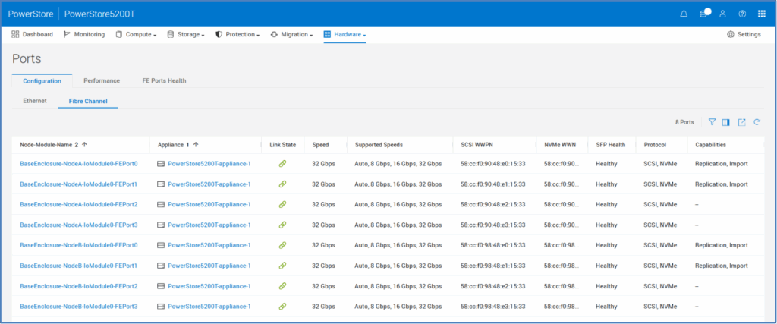The width and height of the screenshot is (777, 324).
Task: Open the show/hide columns icon
Action: (x=726, y=122)
